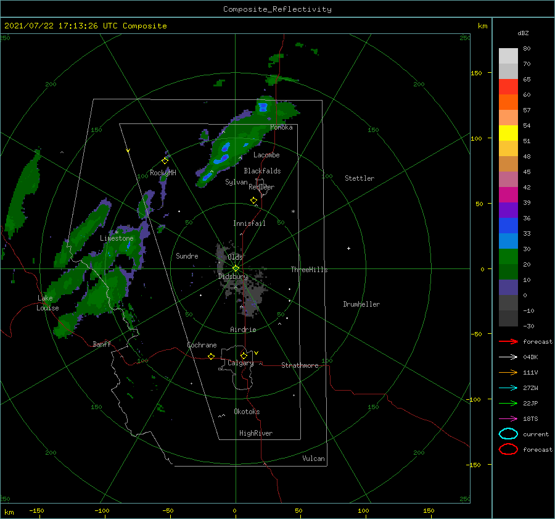The image size is (555, 519).
Task: Click the Strathmore city label
Action: pos(300,365)
